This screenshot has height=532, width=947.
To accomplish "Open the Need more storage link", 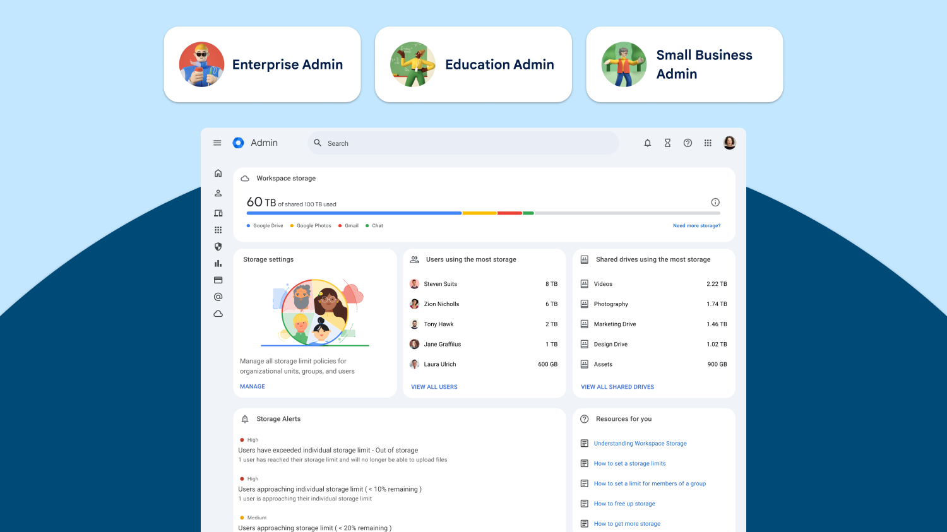I will click(696, 225).
